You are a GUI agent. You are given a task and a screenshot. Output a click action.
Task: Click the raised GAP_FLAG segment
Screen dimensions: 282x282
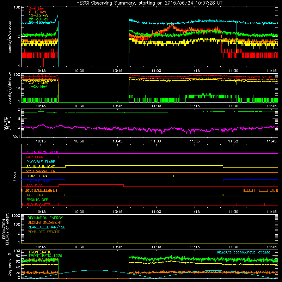click(94, 156)
